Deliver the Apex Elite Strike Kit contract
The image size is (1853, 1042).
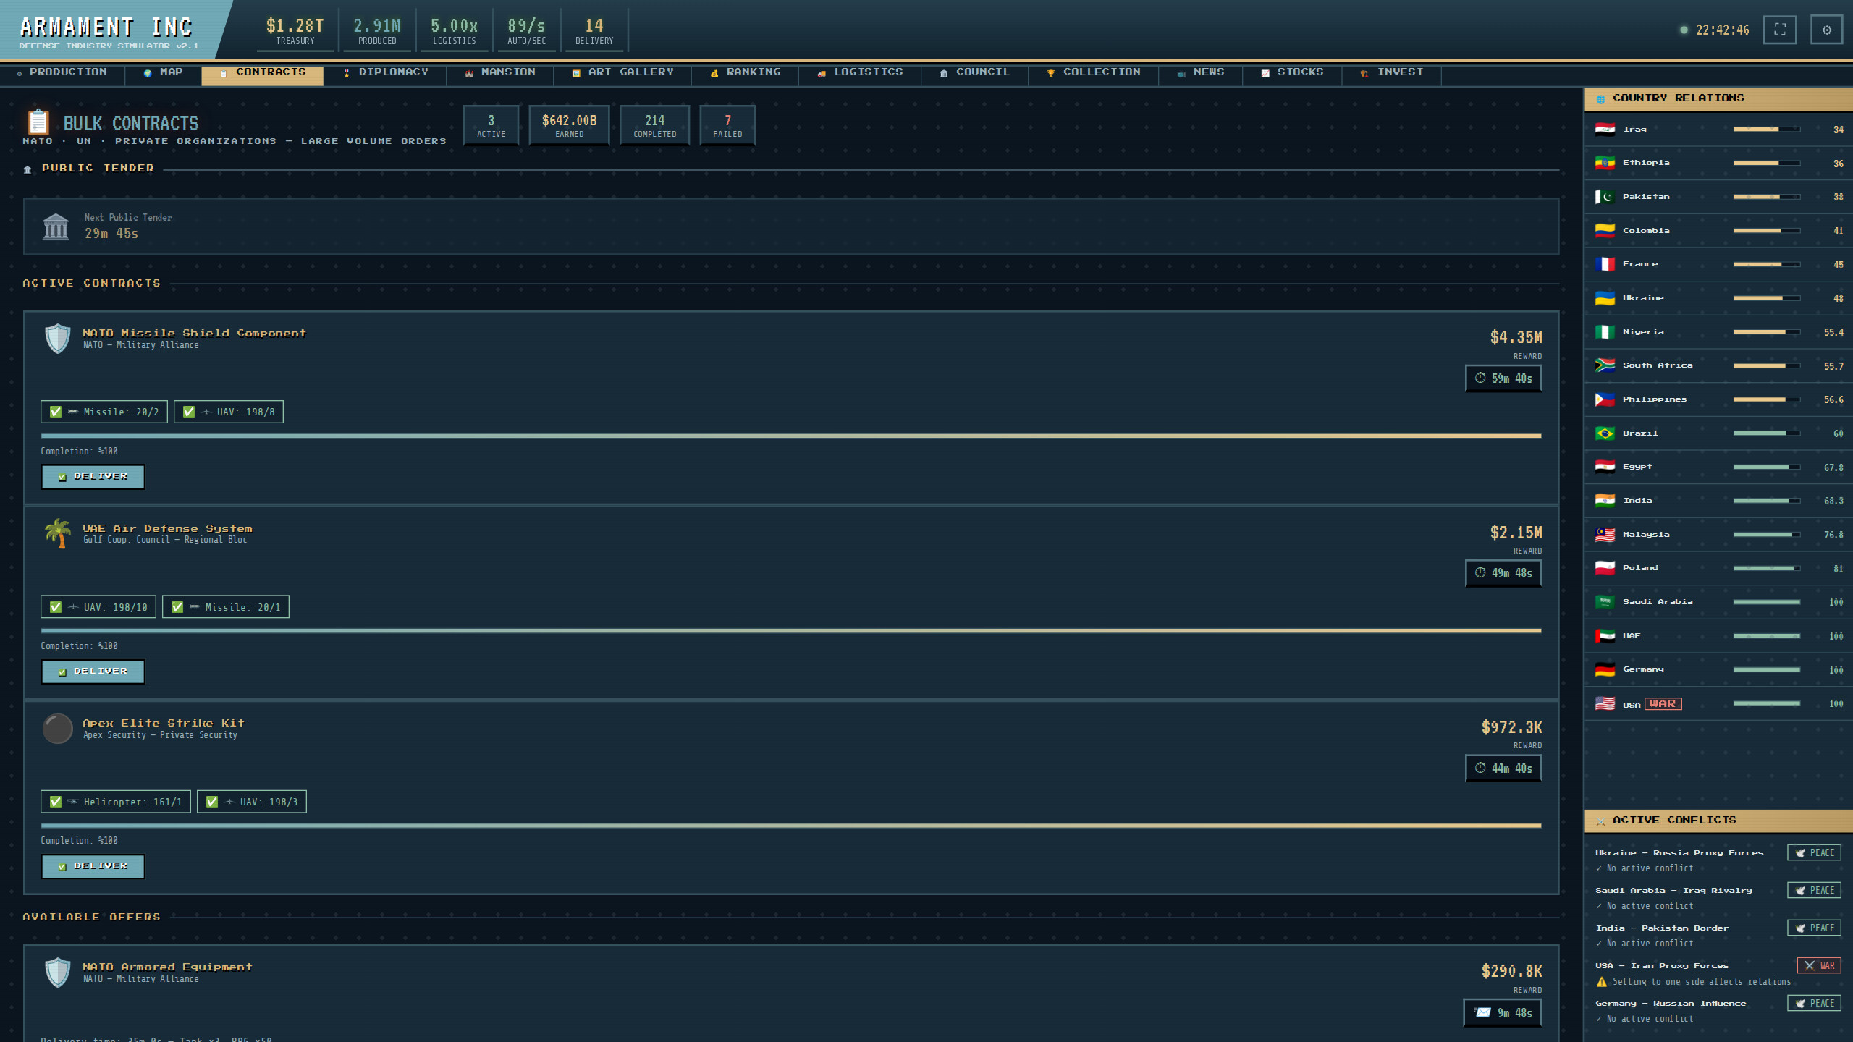point(93,866)
